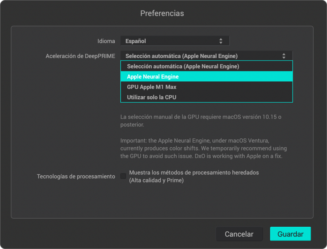Viewport: 327px width, 249px height.
Task: Click the Guardar button
Action: click(290, 234)
